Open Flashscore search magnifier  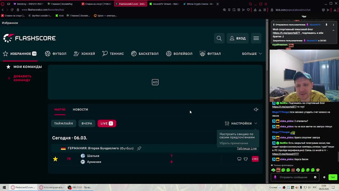219,38
